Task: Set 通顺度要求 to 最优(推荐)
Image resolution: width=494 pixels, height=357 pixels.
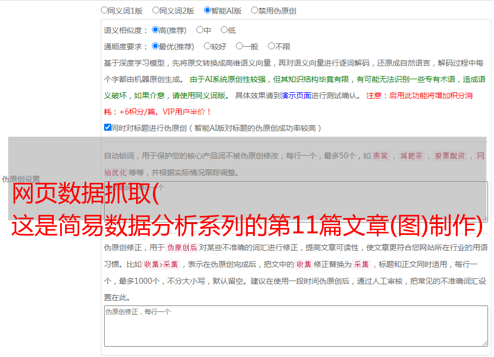Action: (x=155, y=46)
